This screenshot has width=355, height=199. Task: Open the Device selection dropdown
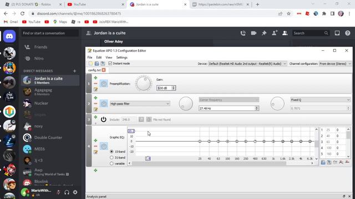pyautogui.click(x=247, y=64)
